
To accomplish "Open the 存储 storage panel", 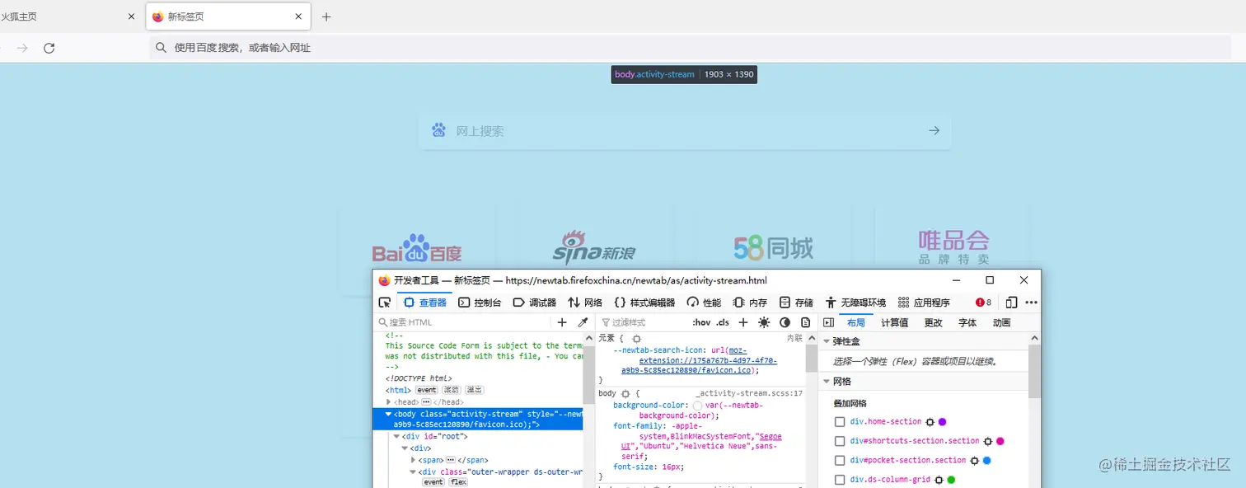I will coord(796,303).
